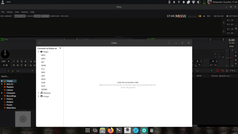This screenshot has width=238, height=134.
Task: Click the reverse arrow next to CUE
Action: pos(9,61)
